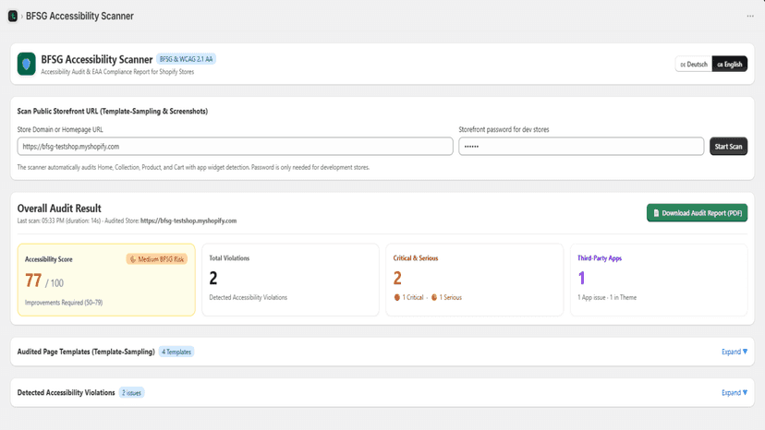The image size is (765, 430).
Task: Click the 'Detected Accessibility Violations' subtitle under Total Violations
Action: pos(248,297)
